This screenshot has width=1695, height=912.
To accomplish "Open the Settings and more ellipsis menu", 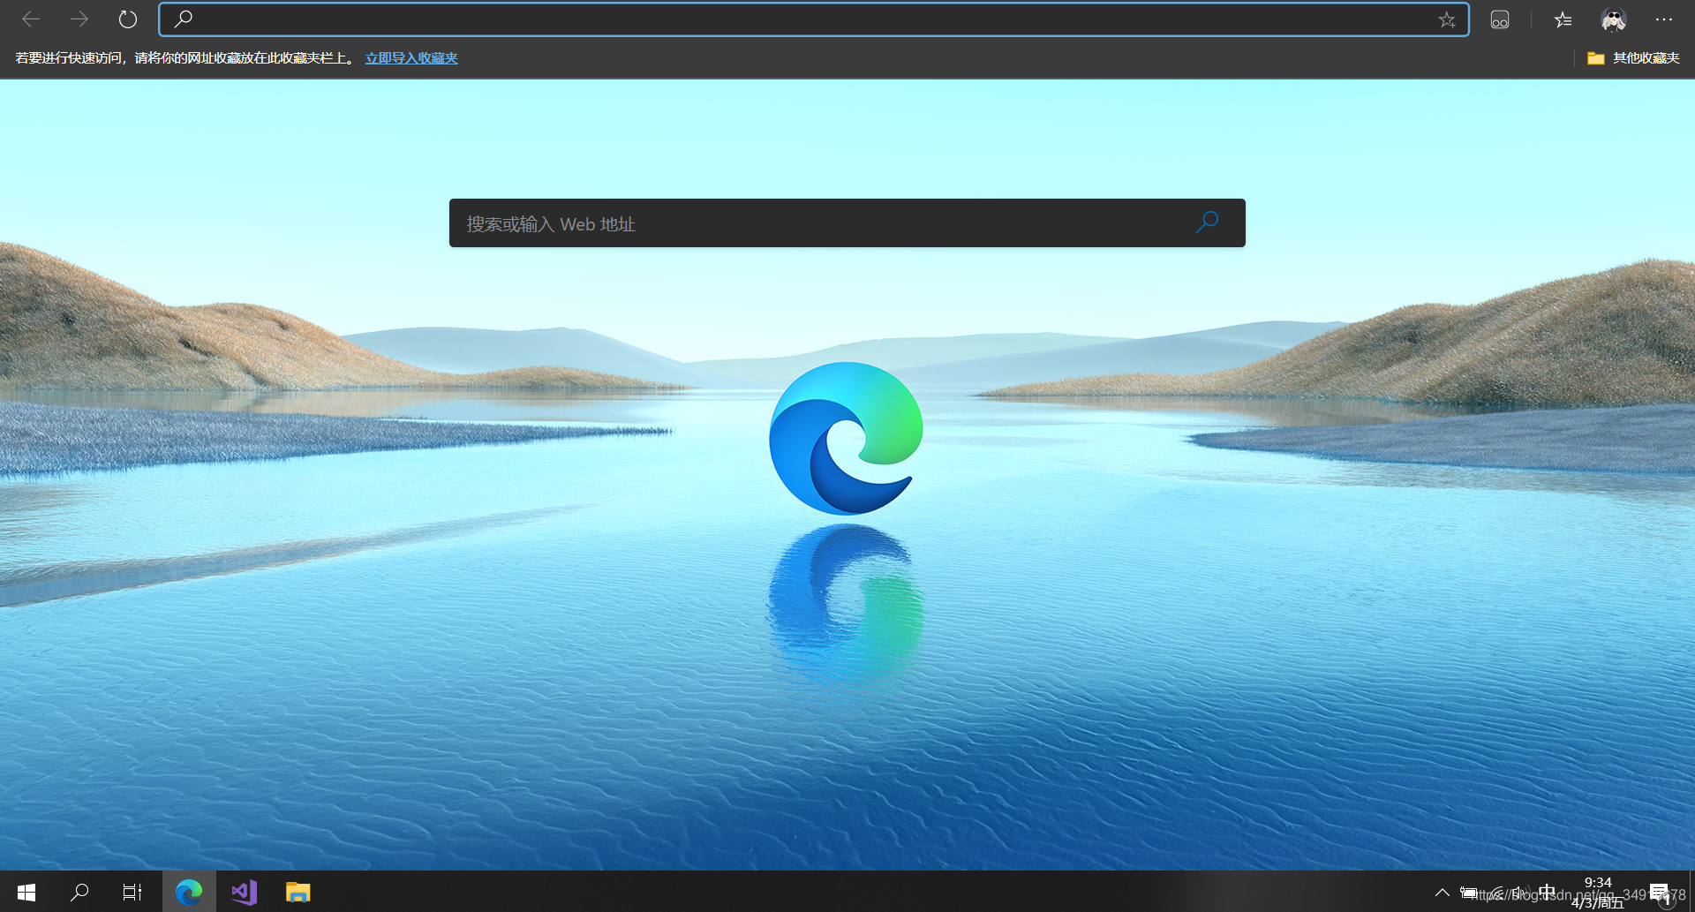I will [x=1664, y=19].
